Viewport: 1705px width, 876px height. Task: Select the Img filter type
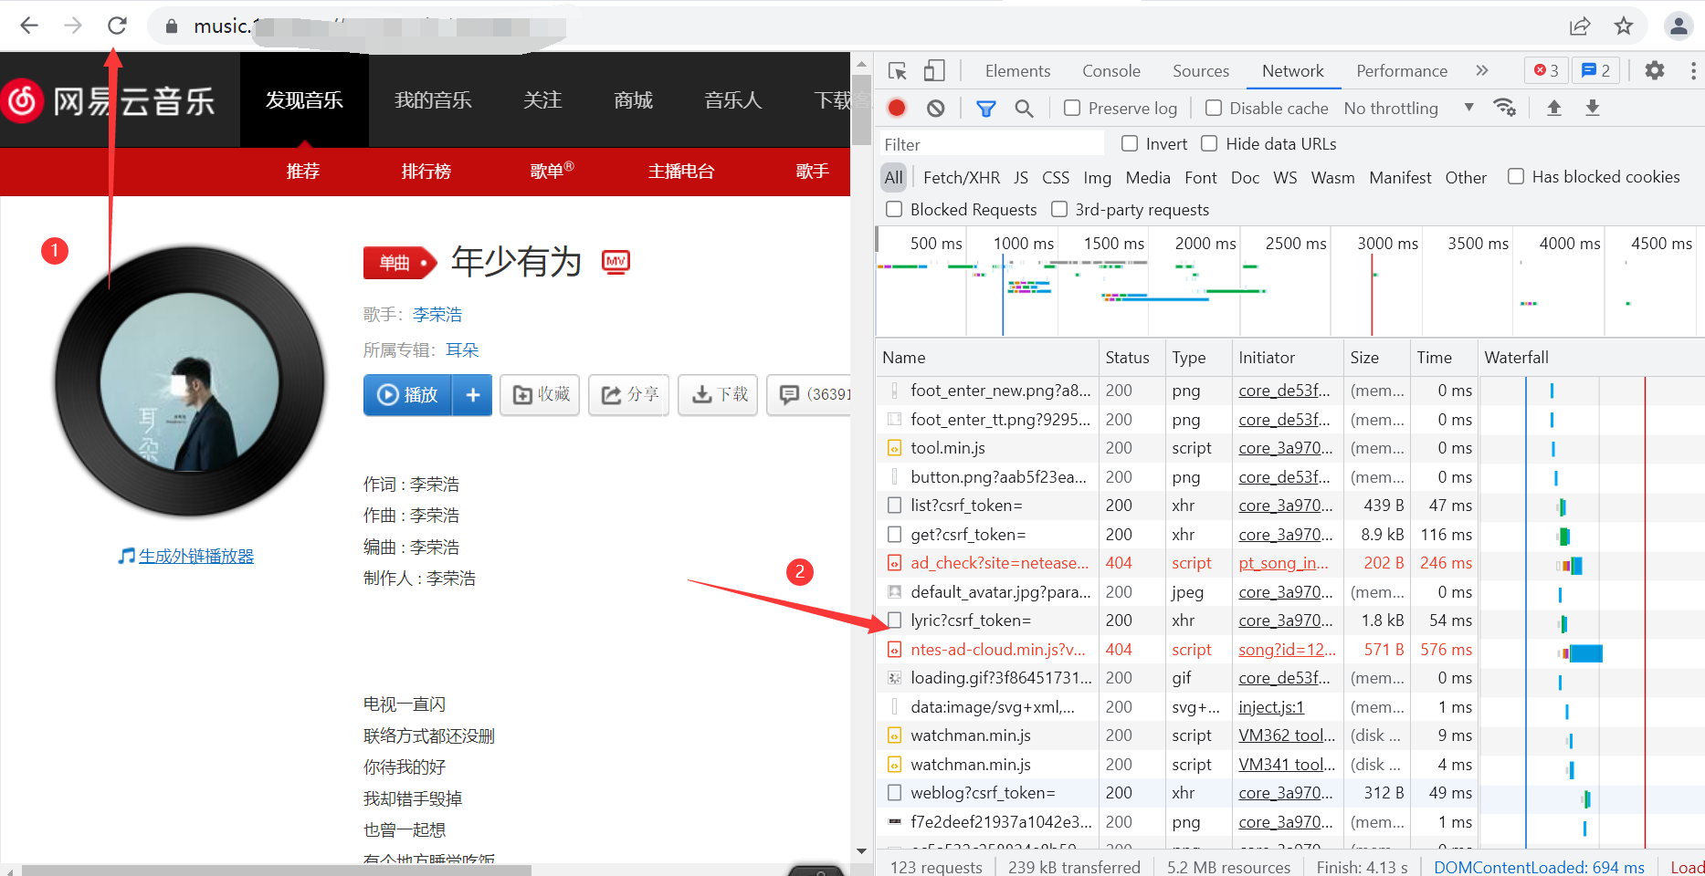click(x=1097, y=177)
